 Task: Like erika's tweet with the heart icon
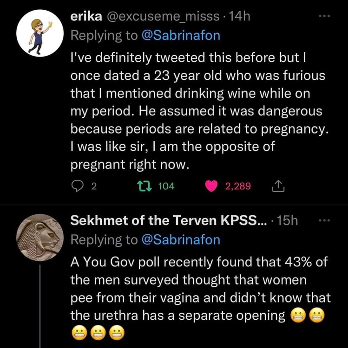pyautogui.click(x=212, y=186)
